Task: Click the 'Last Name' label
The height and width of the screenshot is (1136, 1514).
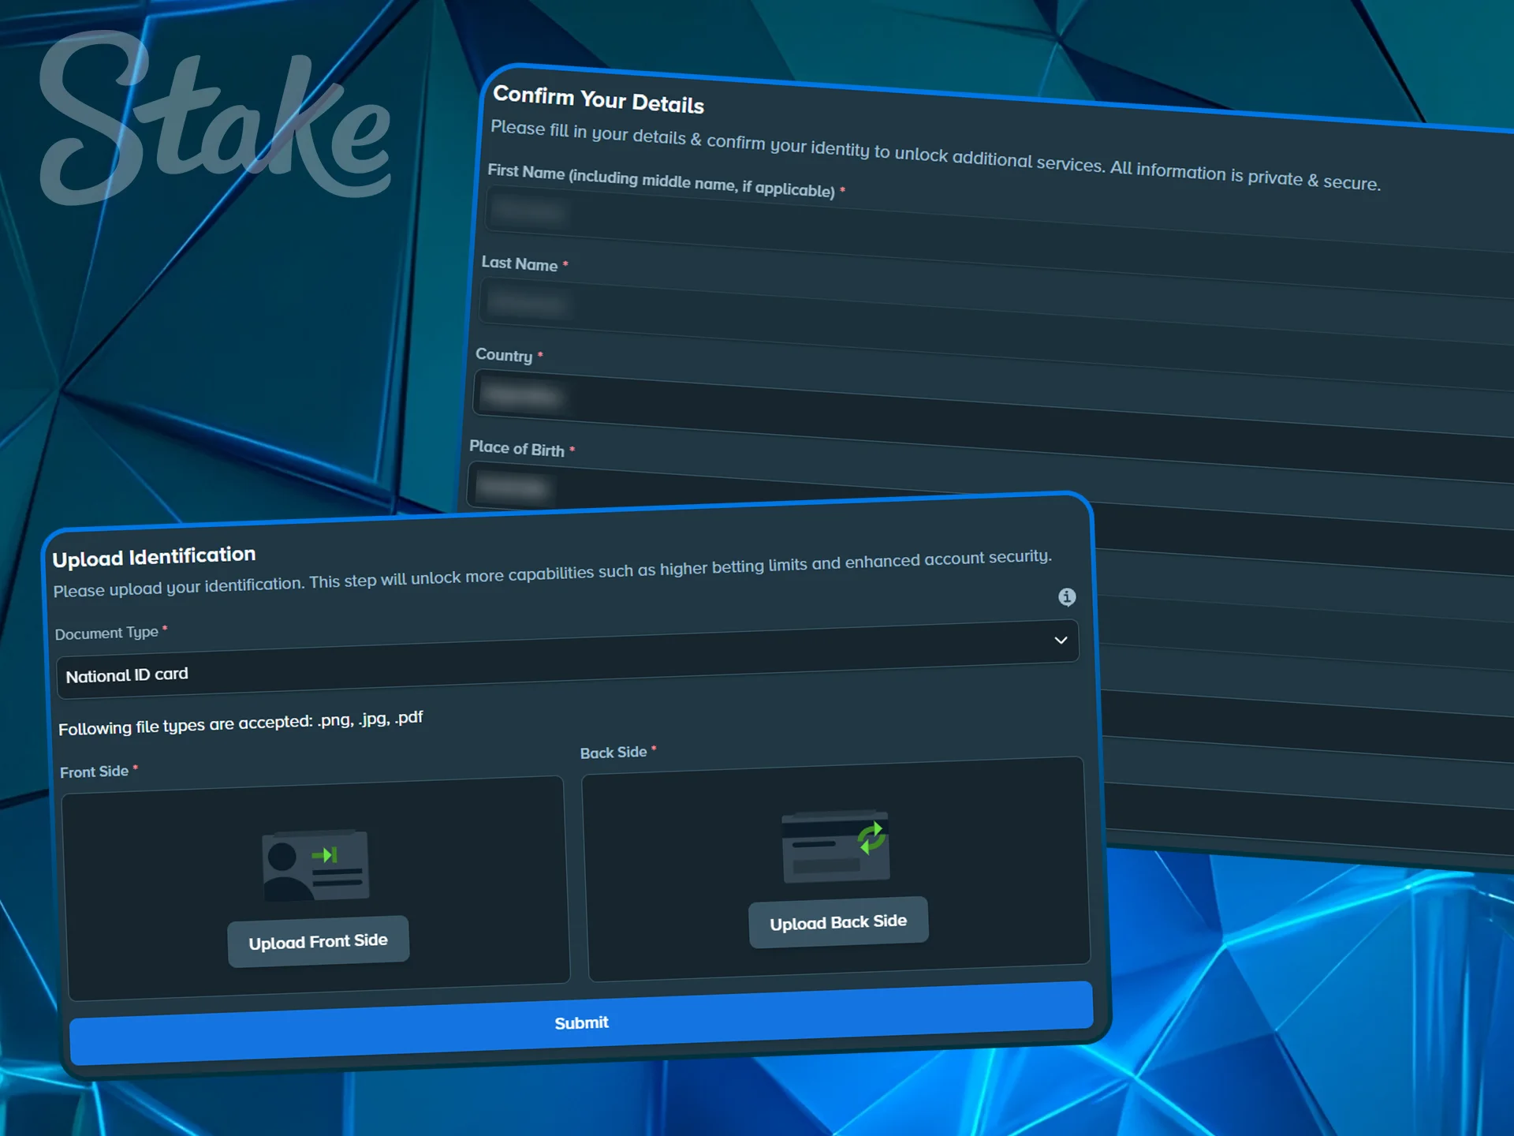Action: click(520, 263)
